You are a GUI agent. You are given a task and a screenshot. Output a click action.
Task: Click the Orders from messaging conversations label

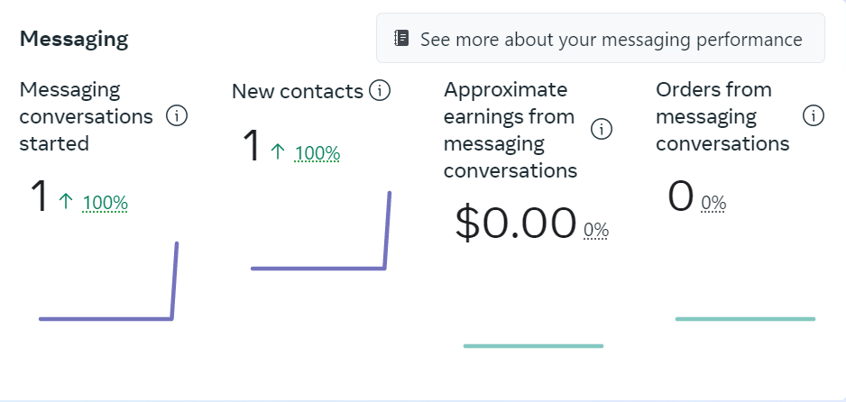click(x=722, y=116)
